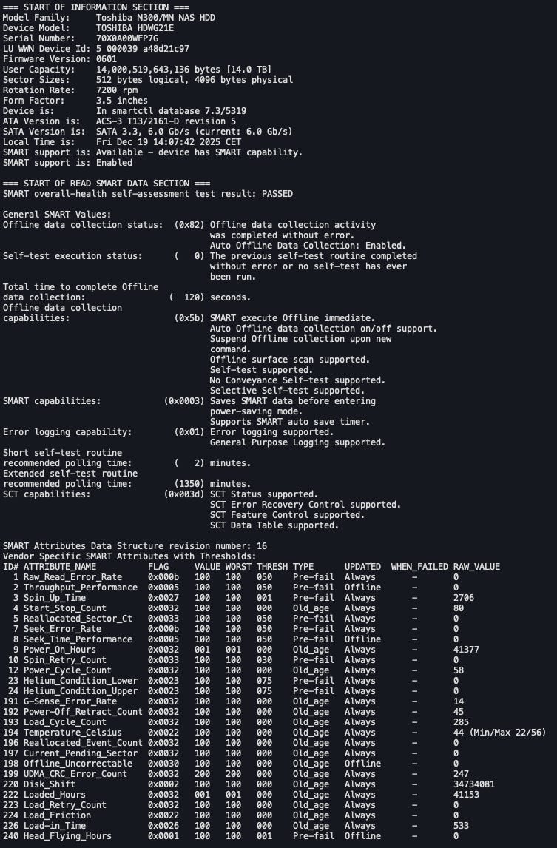
Task: Click the LU WWN Device Id value
Action: point(143,48)
